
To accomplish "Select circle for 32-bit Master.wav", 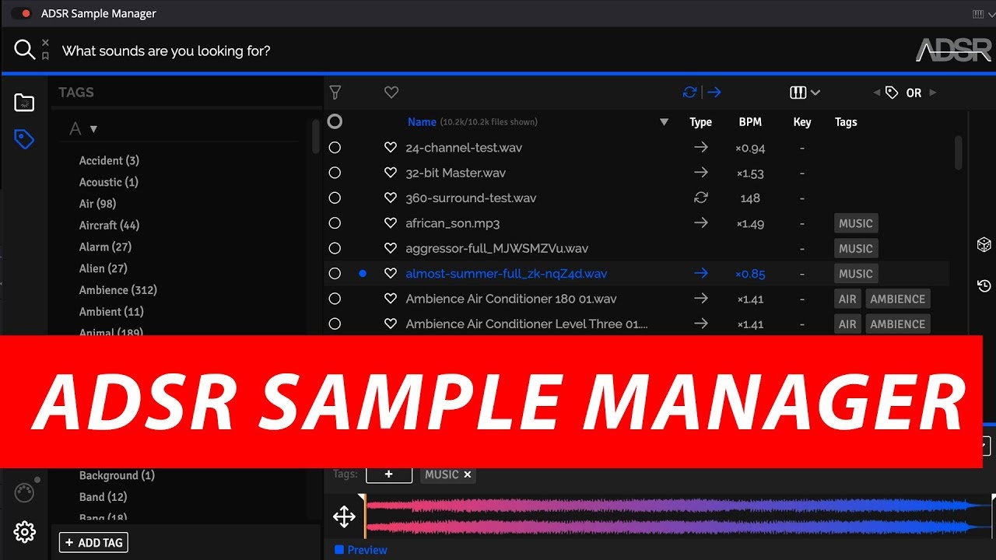I will coord(335,173).
